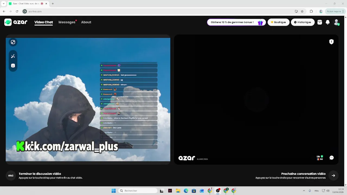The width and height of the screenshot is (347, 195).
Task: Claim the 10 % gemmes bonus offer
Action: [x=236, y=22]
